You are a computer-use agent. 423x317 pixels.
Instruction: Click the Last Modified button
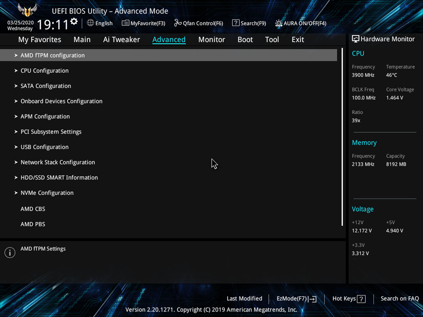(x=244, y=299)
